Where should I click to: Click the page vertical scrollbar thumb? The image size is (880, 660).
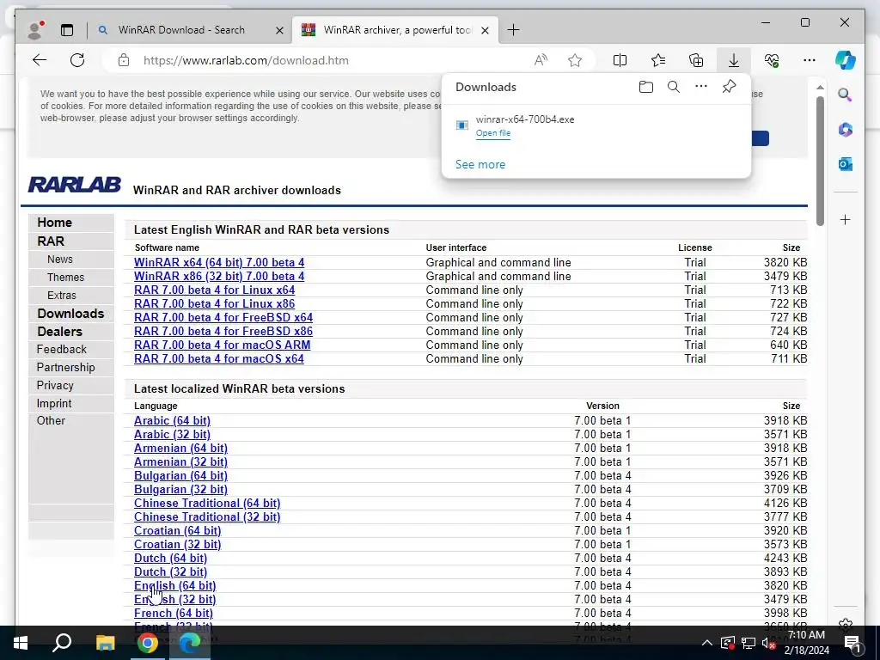[x=820, y=161]
